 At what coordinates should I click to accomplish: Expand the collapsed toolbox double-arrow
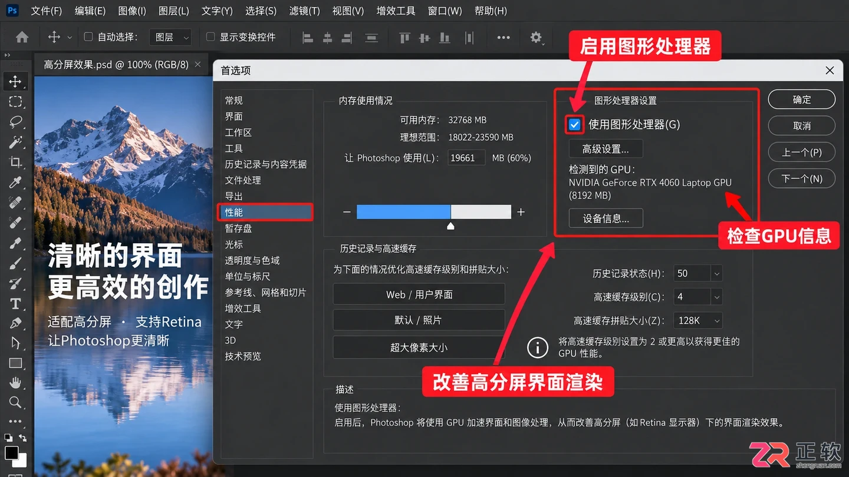(8, 55)
